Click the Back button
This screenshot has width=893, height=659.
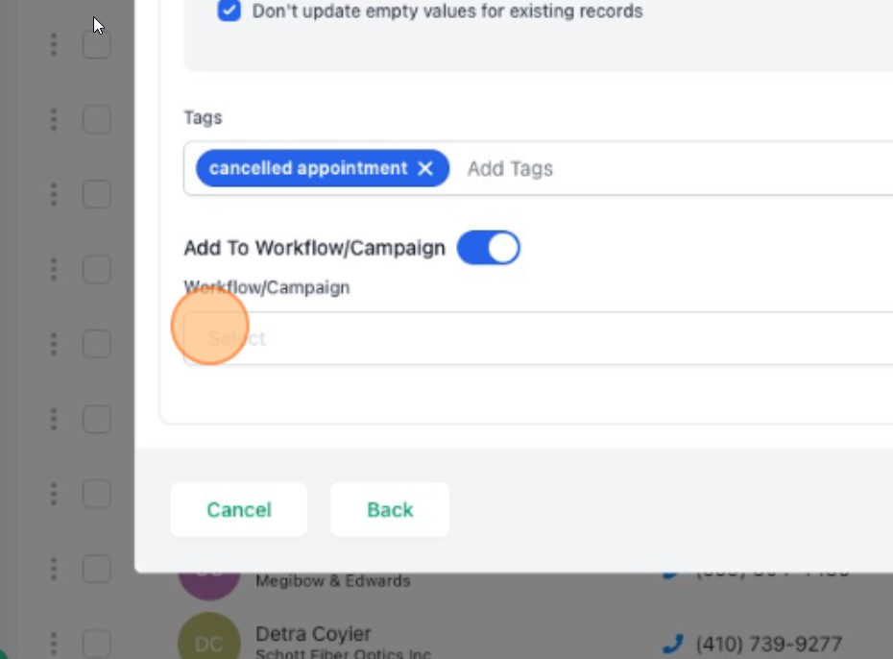390,510
